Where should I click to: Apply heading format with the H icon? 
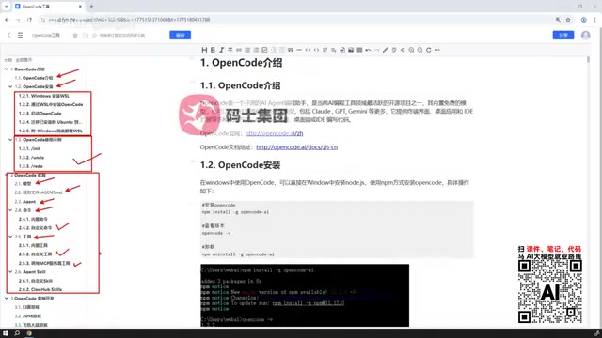tap(204, 50)
